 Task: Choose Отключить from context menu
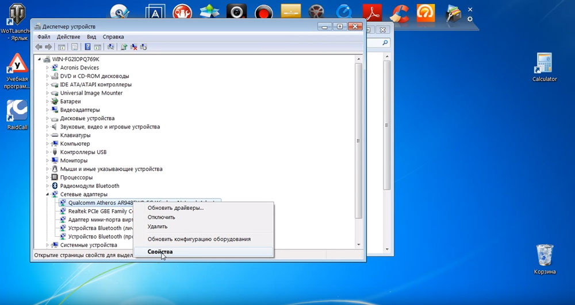203,217
